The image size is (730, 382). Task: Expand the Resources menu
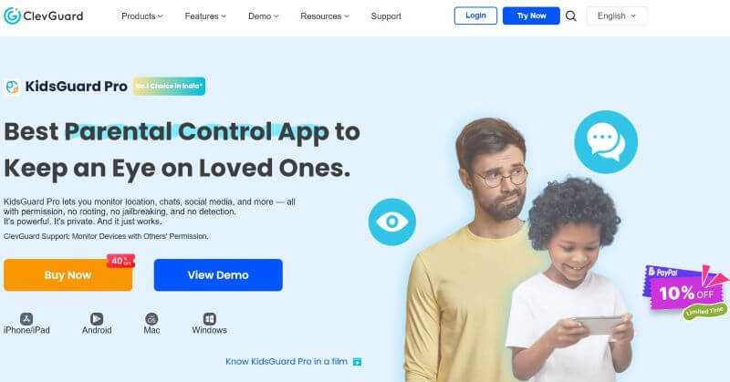click(325, 16)
